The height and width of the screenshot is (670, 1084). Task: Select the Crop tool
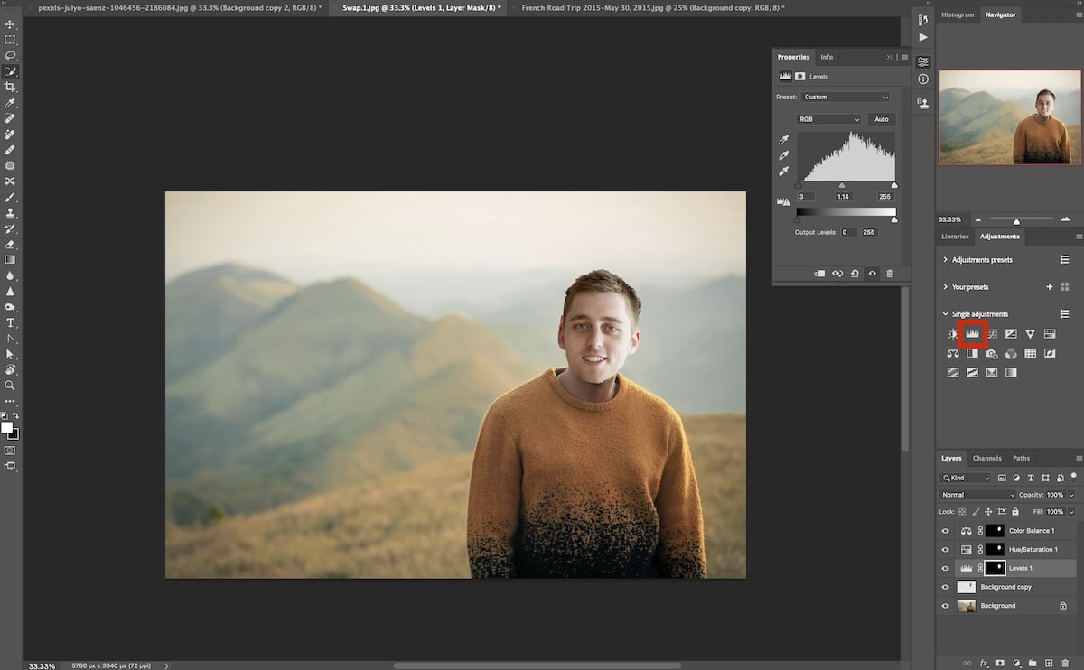[x=10, y=87]
